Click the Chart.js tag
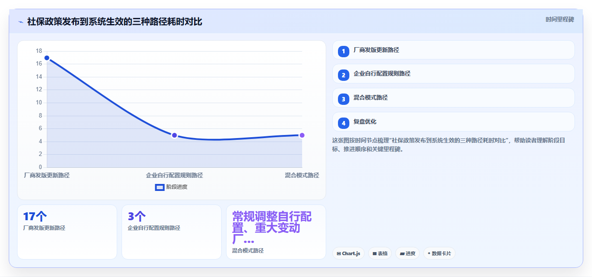The height and width of the screenshot is (277, 592). [x=348, y=253]
